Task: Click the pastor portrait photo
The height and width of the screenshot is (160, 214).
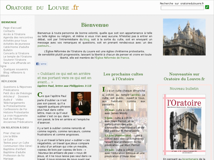Action: point(81,104)
